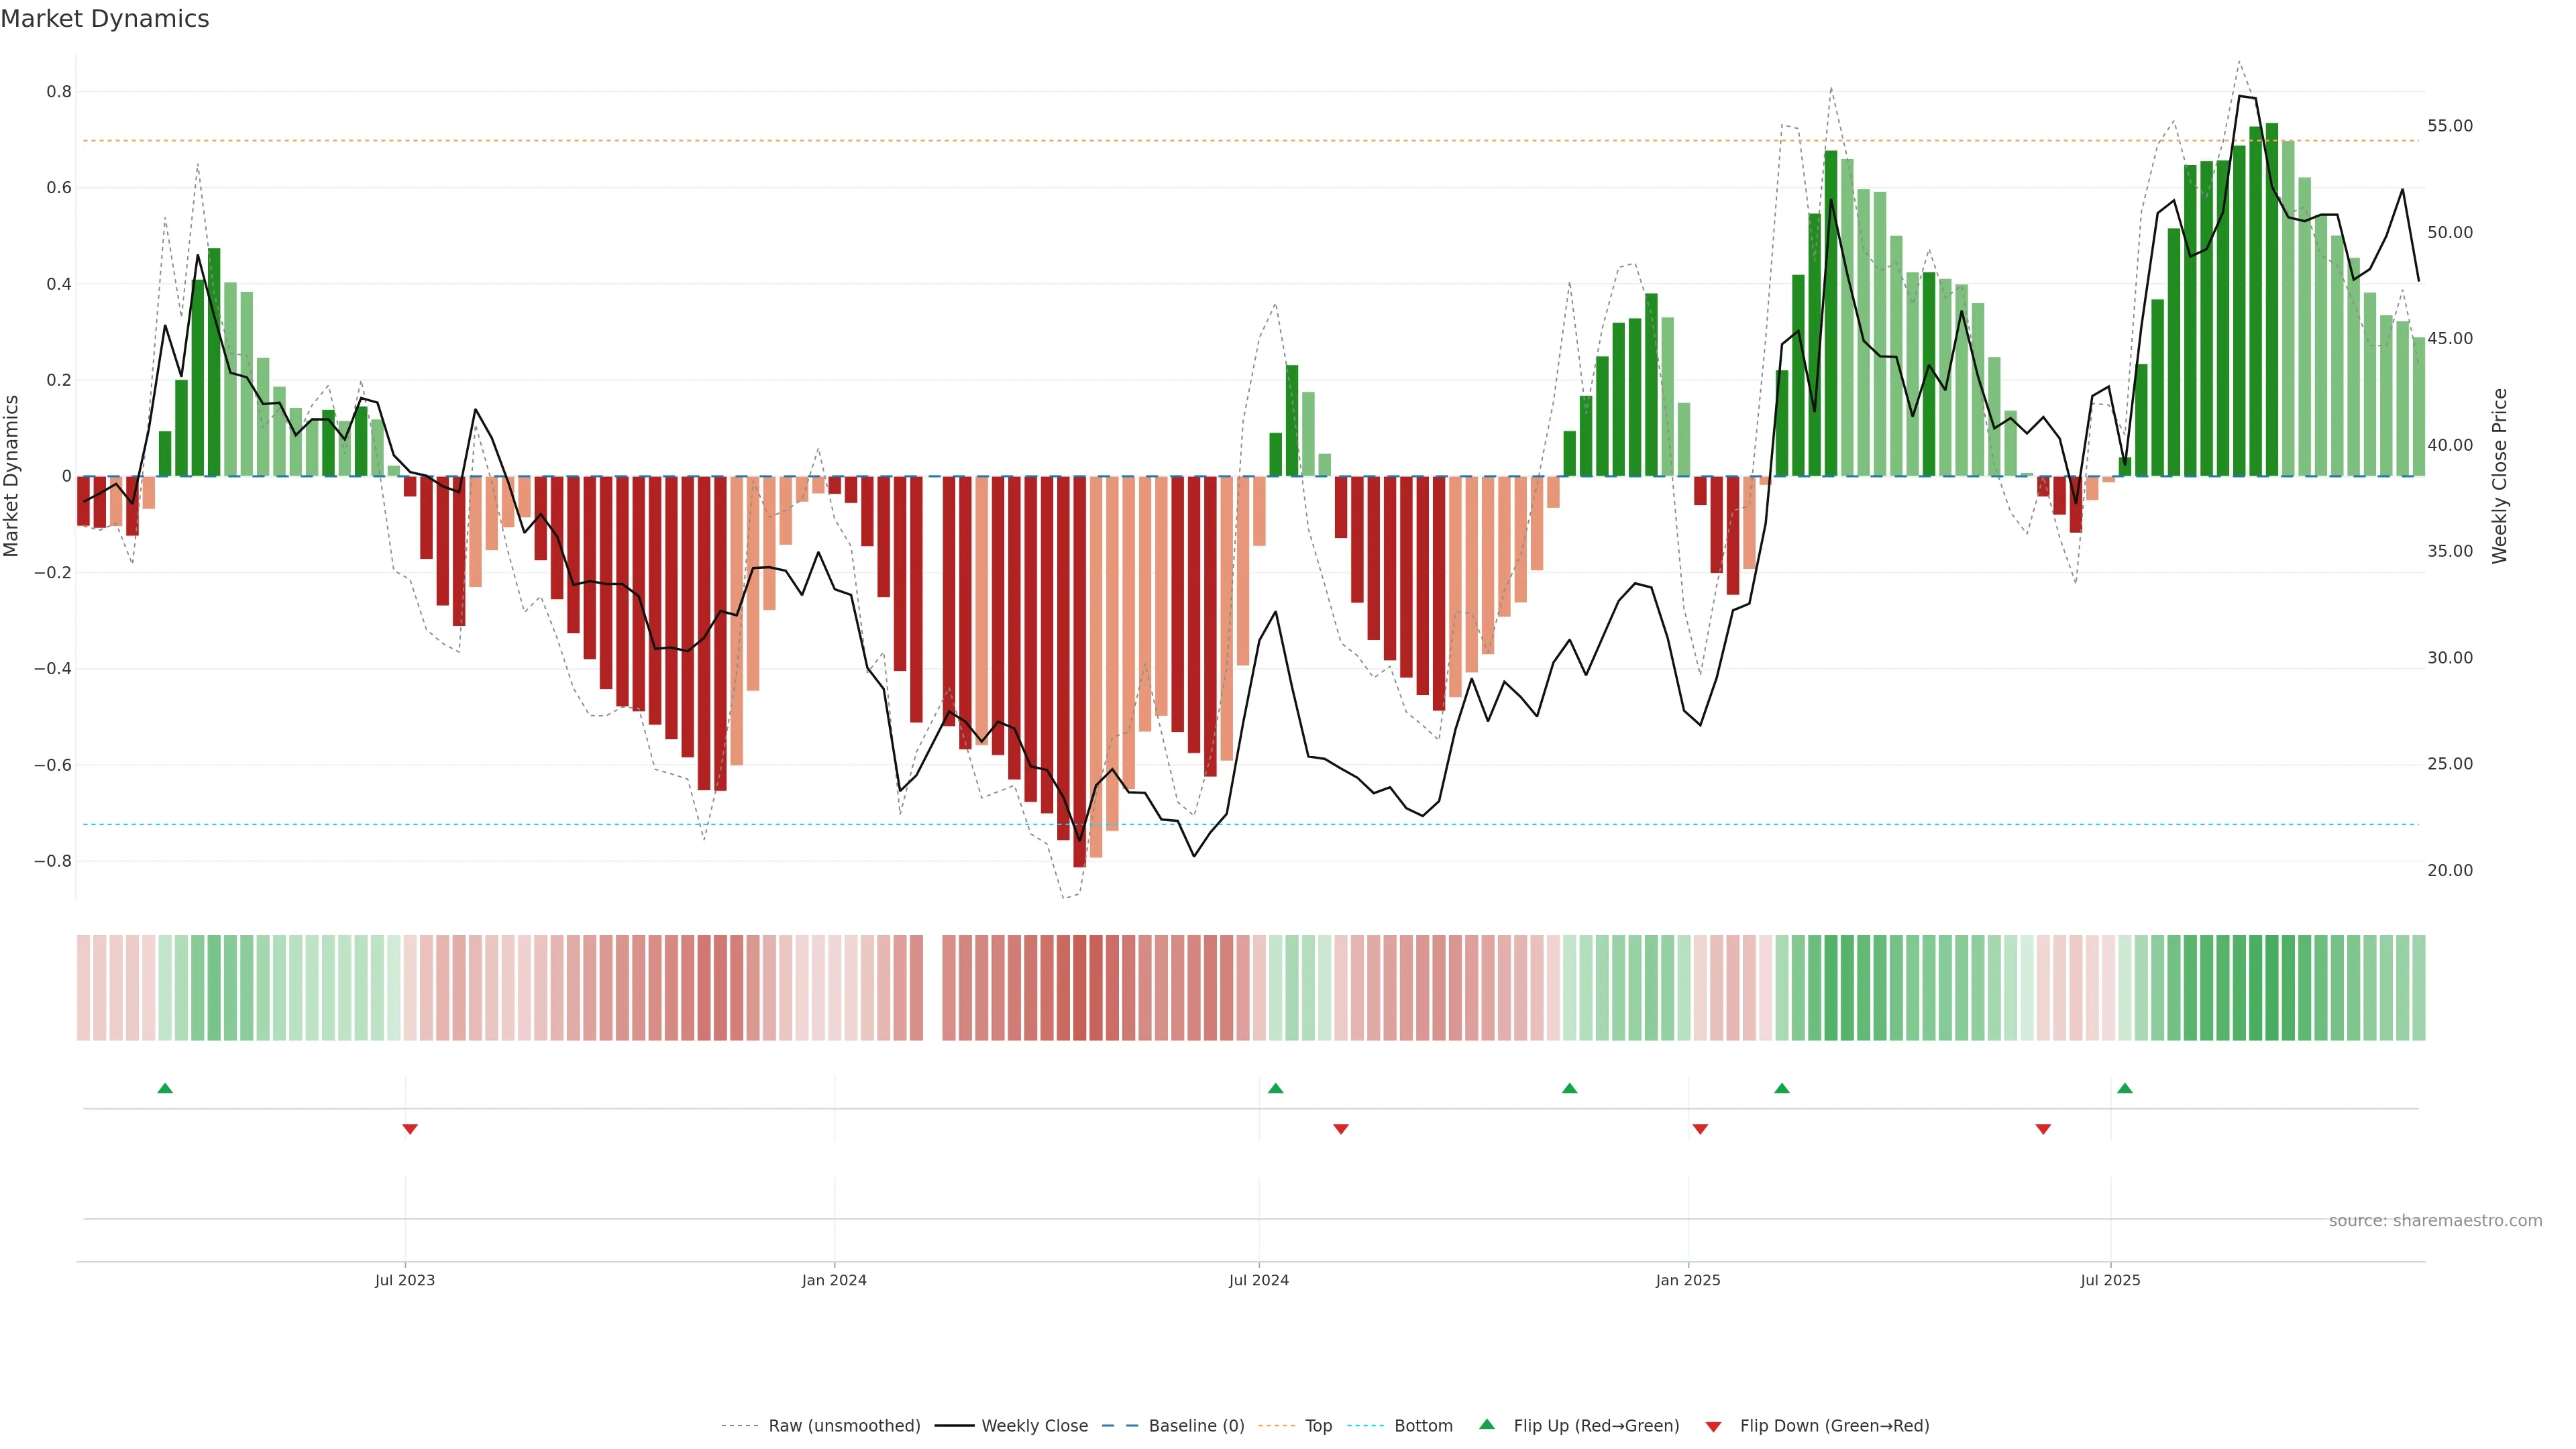The height and width of the screenshot is (1449, 2576).
Task: Select the Jul 2025 x-axis label
Action: click(2110, 1280)
